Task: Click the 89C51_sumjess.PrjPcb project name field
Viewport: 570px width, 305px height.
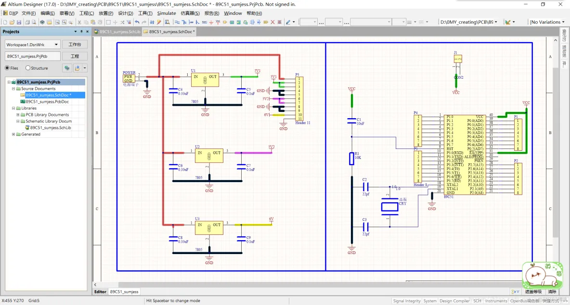Action: (x=32, y=56)
